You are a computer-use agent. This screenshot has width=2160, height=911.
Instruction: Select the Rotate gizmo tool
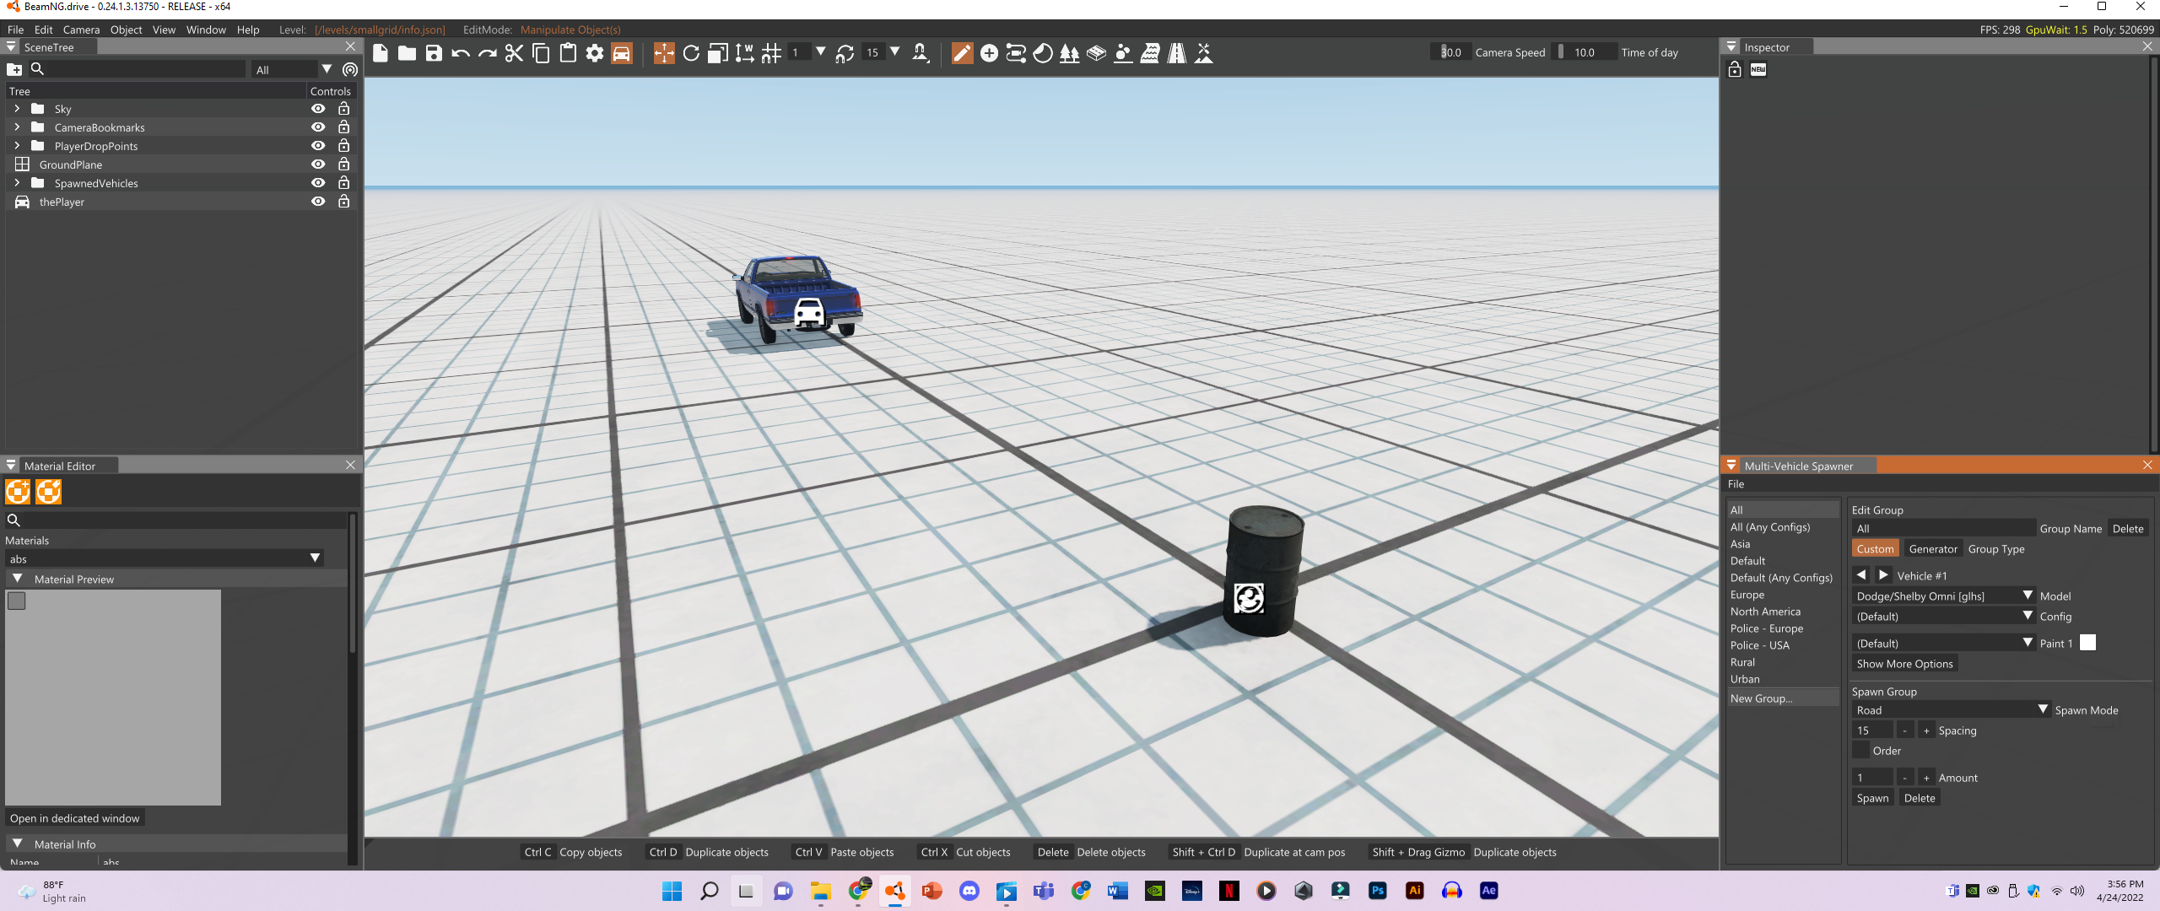[x=691, y=53]
